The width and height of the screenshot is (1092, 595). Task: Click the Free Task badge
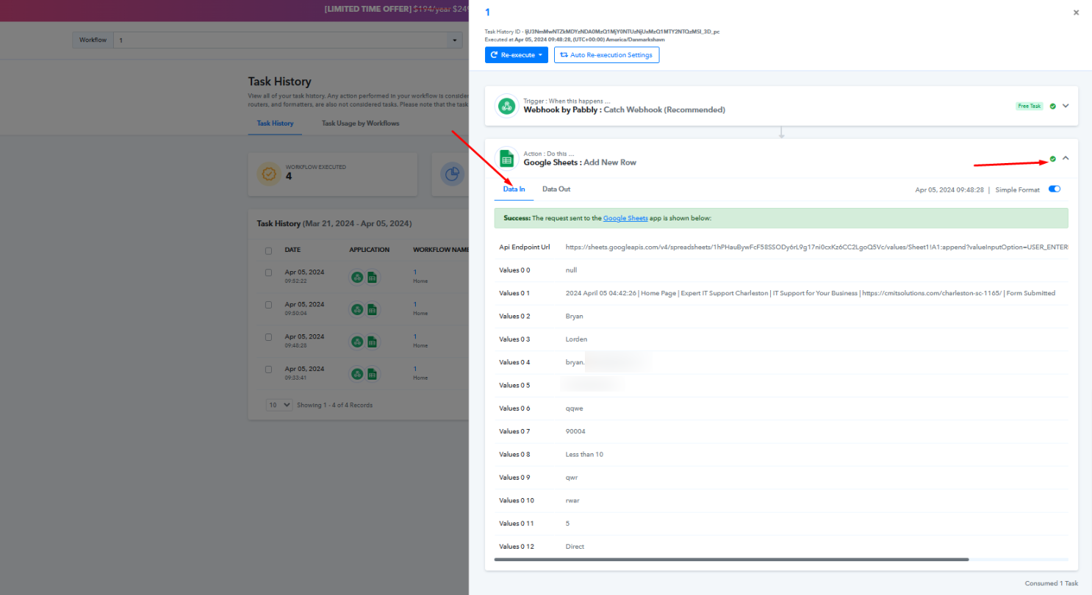pos(1029,106)
